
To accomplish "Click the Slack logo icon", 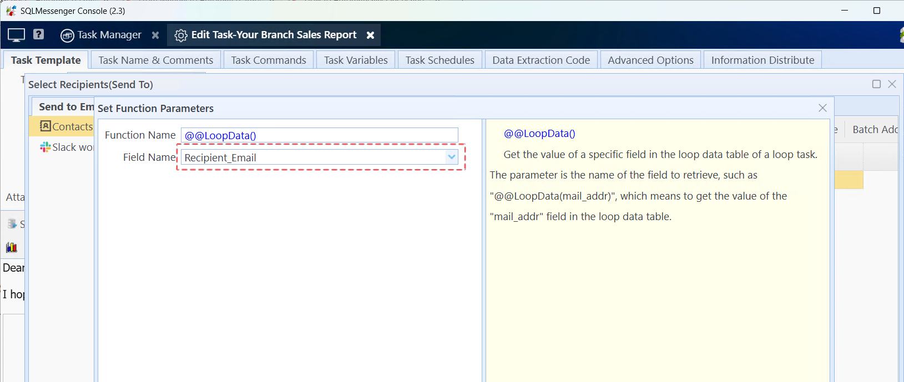I will [45, 147].
